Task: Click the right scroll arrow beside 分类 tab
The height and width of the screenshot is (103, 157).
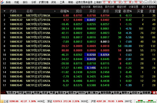Action: coord(4,93)
